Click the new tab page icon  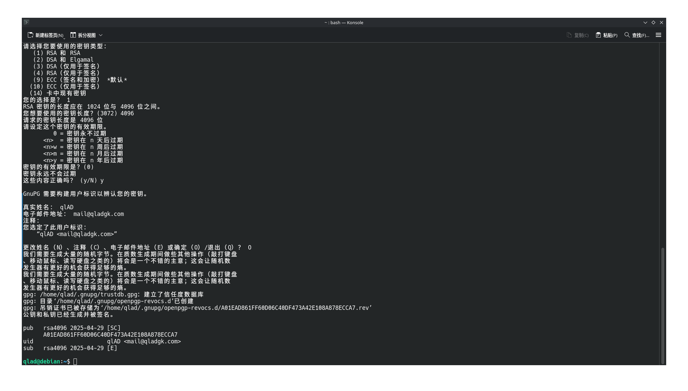[x=30, y=35]
